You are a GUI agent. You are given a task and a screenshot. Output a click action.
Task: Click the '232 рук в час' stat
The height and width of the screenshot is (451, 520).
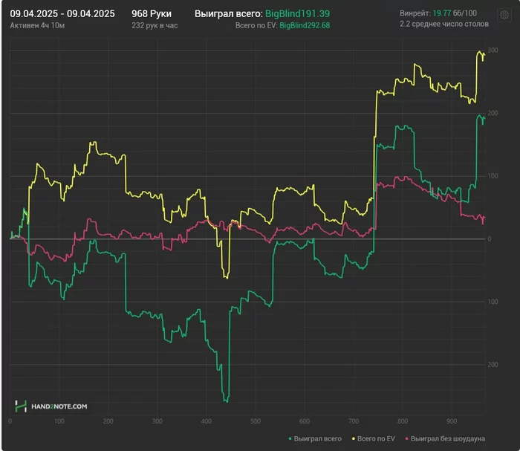155,25
